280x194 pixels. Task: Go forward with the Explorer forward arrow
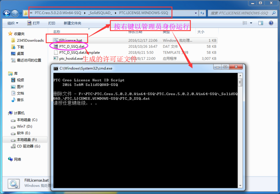coord(15,13)
